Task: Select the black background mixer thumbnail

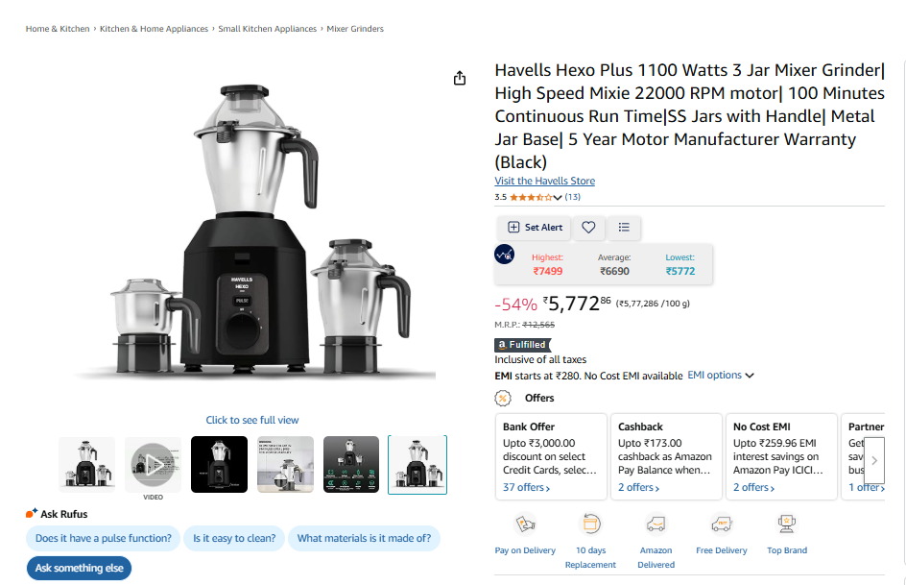Action: point(219,465)
